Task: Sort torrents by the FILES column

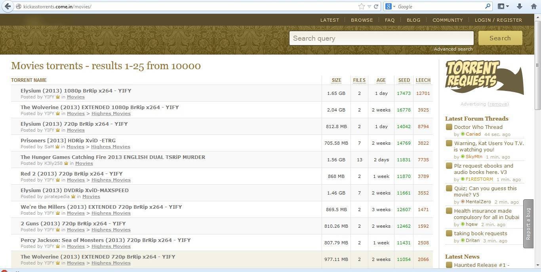Action: (359, 80)
